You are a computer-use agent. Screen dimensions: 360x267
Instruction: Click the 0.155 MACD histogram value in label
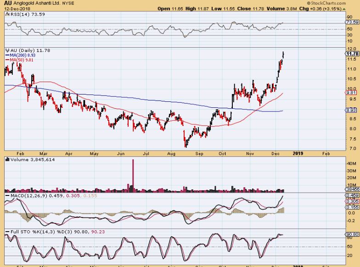(x=90, y=195)
